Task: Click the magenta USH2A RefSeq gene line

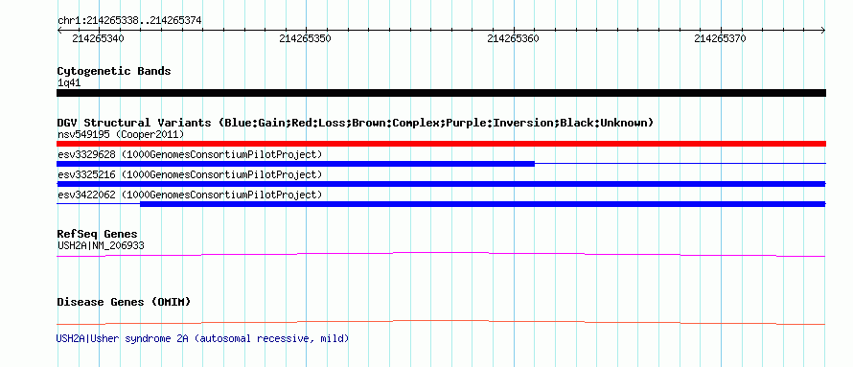Action: pos(441,254)
